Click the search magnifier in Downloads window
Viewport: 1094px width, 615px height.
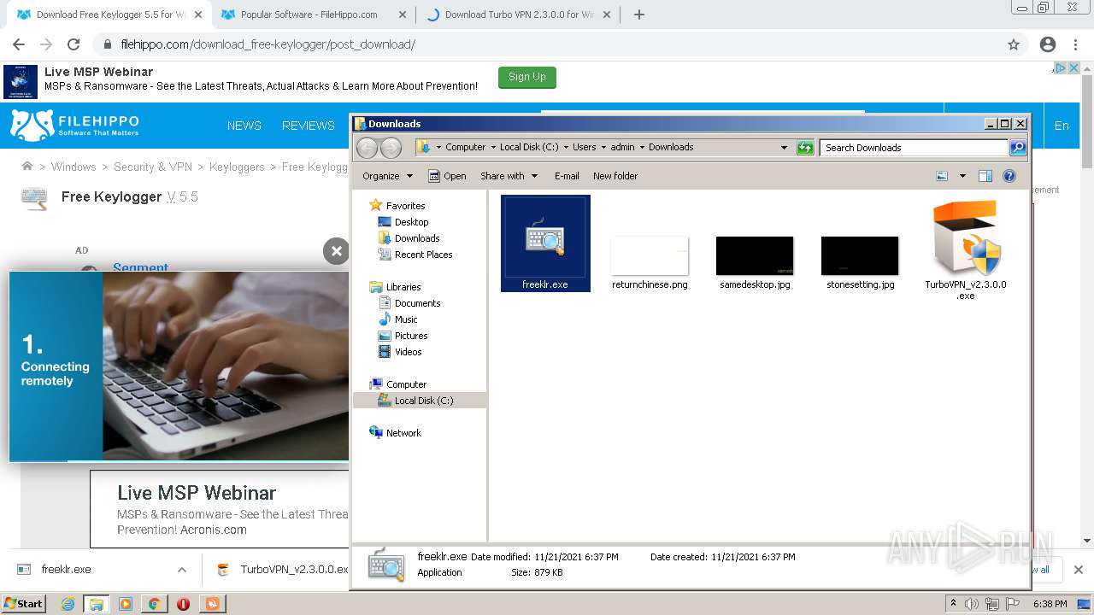[1017, 148]
